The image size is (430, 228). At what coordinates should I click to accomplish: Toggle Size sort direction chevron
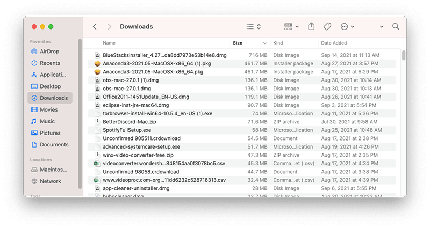264,43
